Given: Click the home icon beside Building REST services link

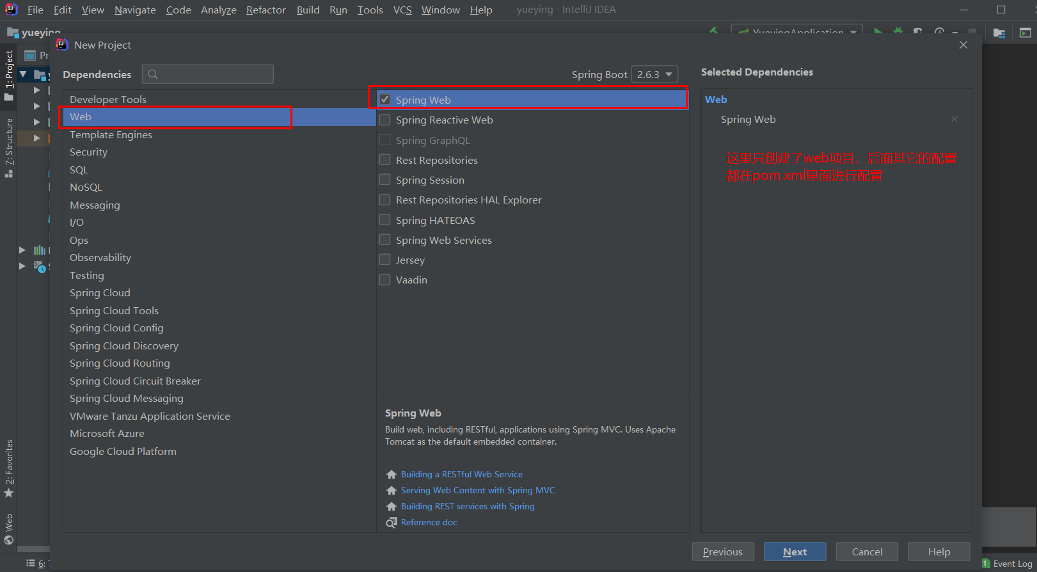Looking at the screenshot, I should pyautogui.click(x=392, y=507).
